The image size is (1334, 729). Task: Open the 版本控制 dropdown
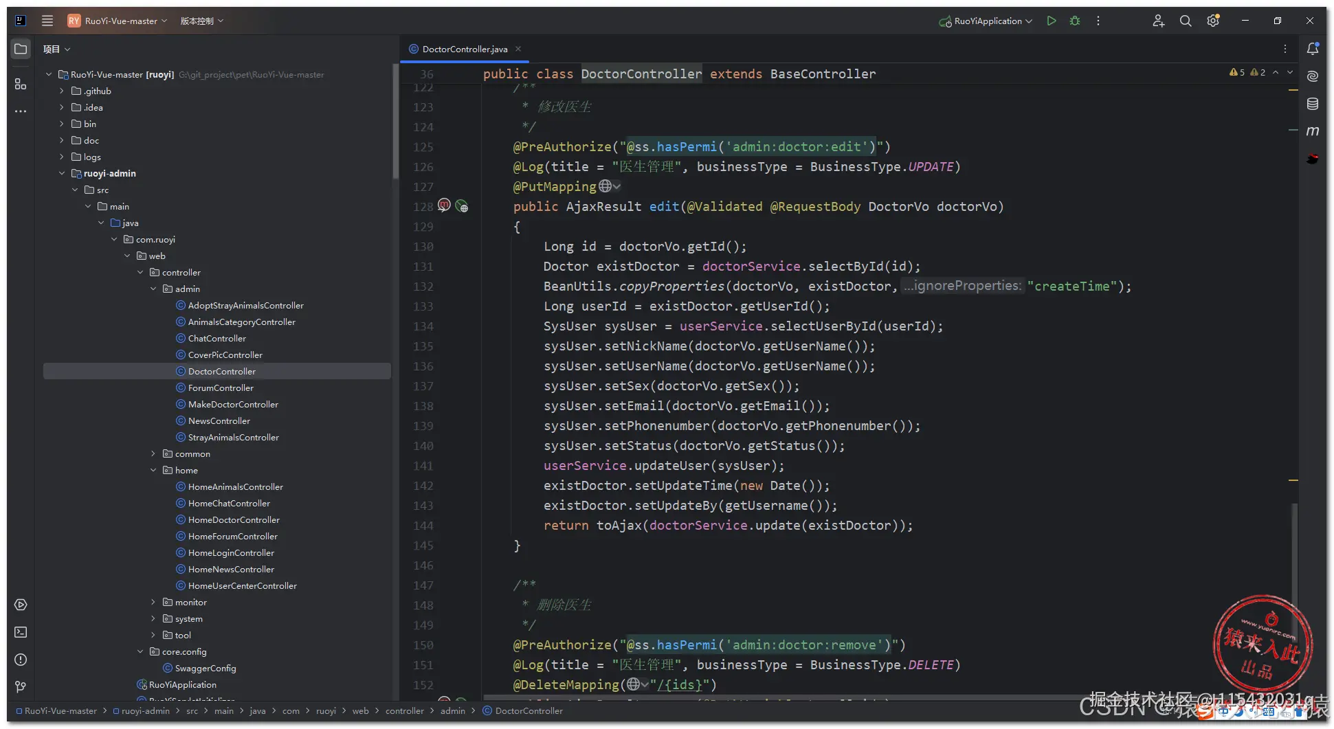point(202,21)
